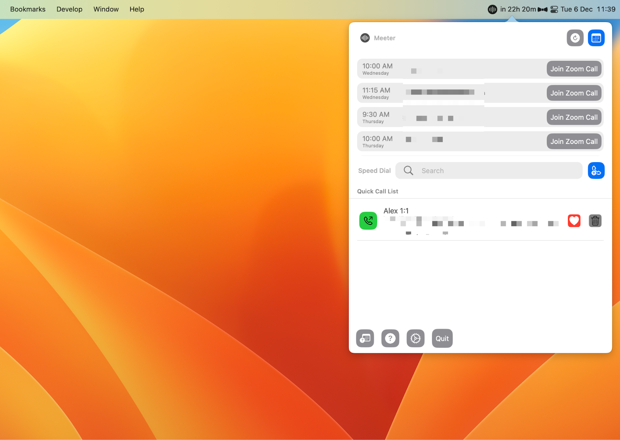Click the menu bar date and time
This screenshot has height=440, width=620.
(x=588, y=9)
